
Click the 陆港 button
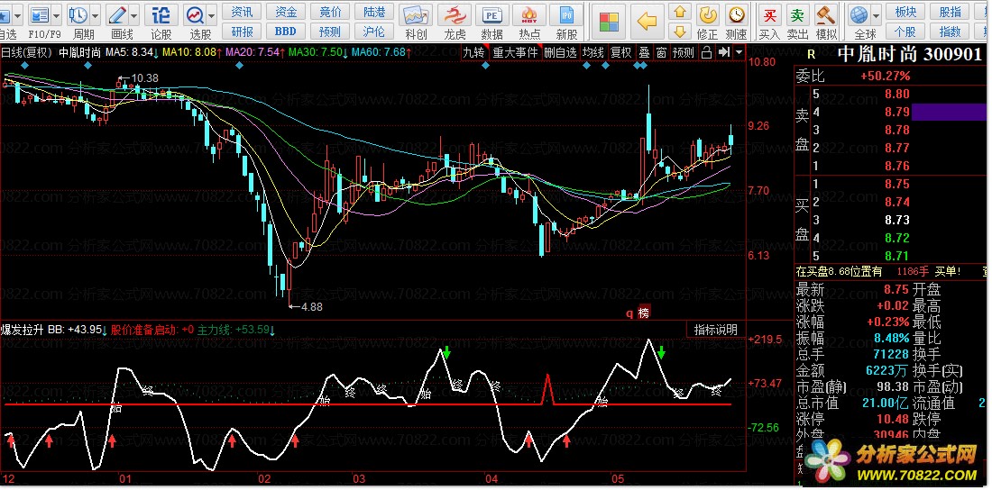click(x=374, y=12)
